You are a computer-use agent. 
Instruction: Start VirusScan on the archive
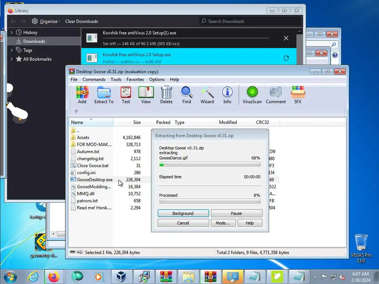252,95
